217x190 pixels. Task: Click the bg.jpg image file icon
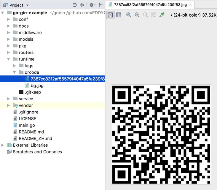point(27,85)
